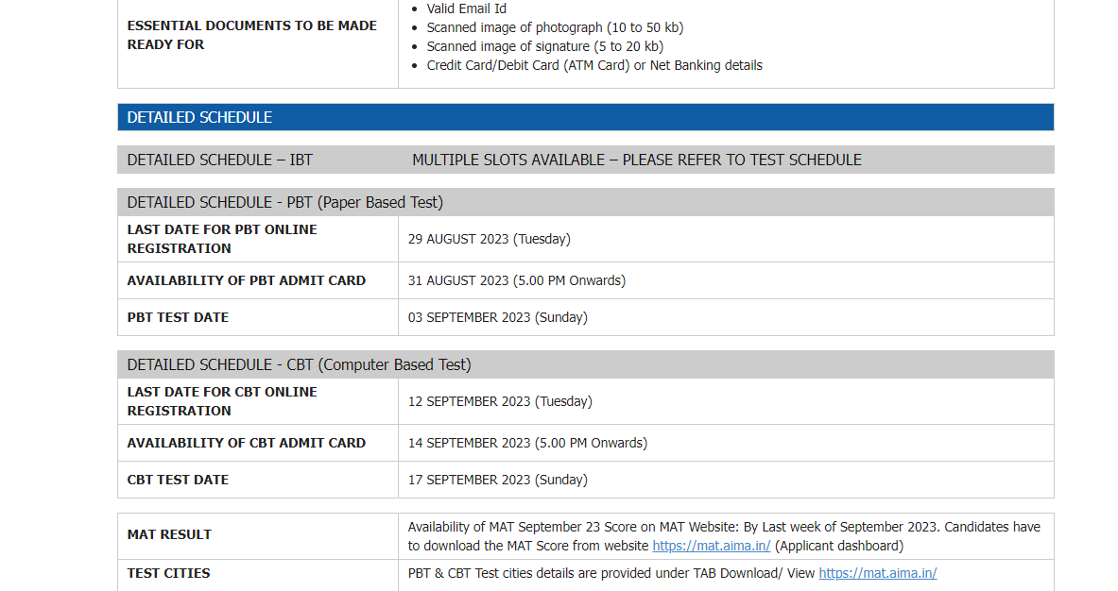
Task: Click the PBT TEST DATE label
Action: tap(178, 317)
